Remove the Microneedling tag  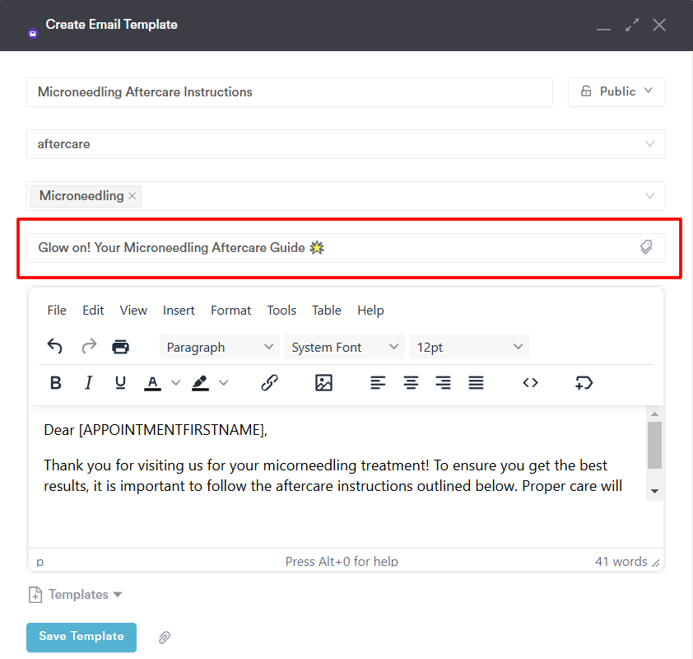coord(133,196)
